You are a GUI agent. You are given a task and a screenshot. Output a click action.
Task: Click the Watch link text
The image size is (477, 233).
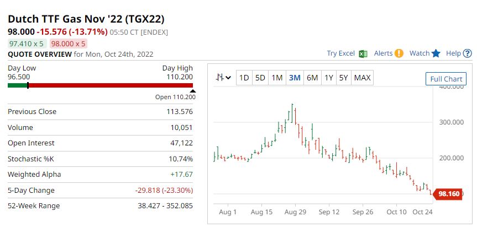click(420, 53)
